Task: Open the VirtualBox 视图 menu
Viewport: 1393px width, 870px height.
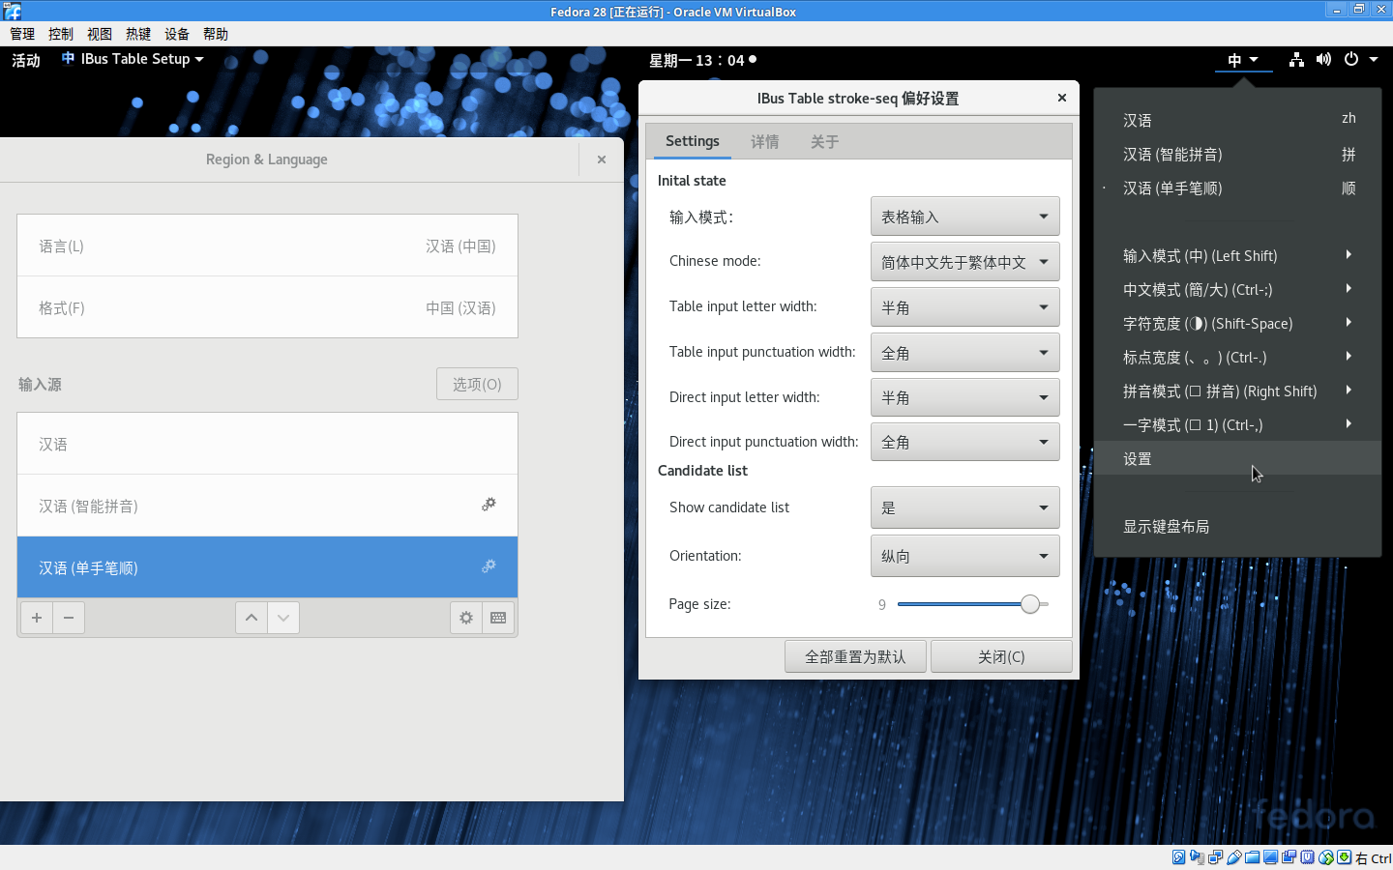Action: (100, 34)
